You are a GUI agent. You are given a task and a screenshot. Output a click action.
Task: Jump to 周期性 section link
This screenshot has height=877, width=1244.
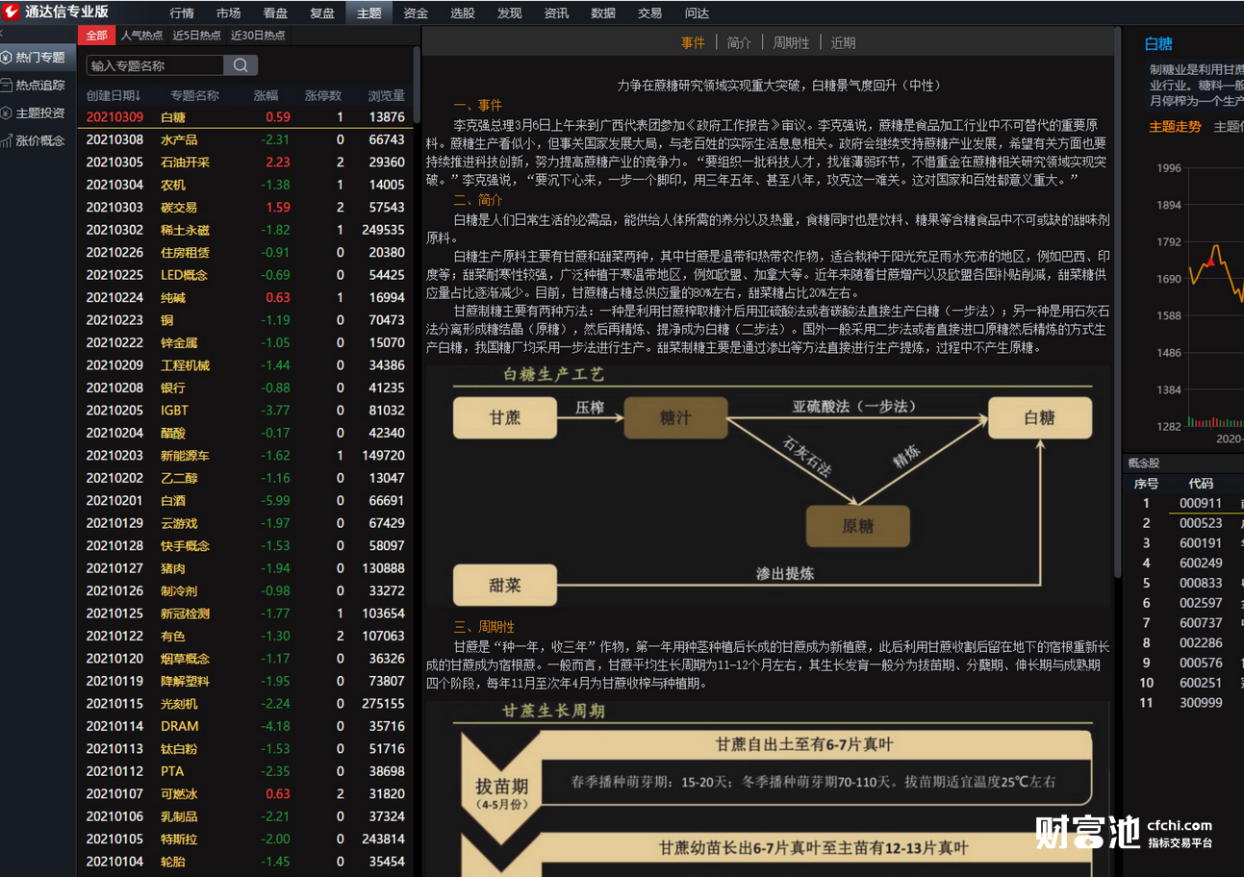click(791, 42)
